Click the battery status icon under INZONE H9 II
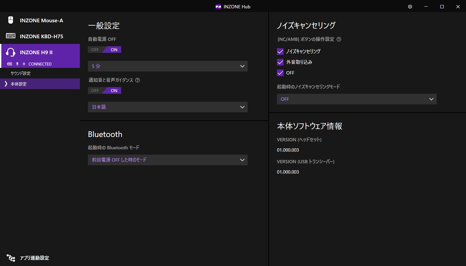Image resolution: width=466 pixels, height=266 pixels. click(x=9, y=64)
